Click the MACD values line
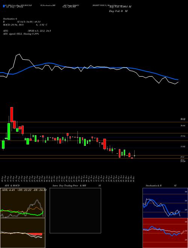 [25, 25]
